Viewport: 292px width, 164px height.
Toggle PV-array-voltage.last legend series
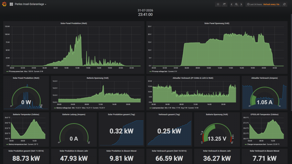160,71
